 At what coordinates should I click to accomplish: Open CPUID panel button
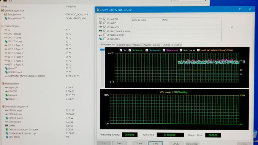click(176, 143)
